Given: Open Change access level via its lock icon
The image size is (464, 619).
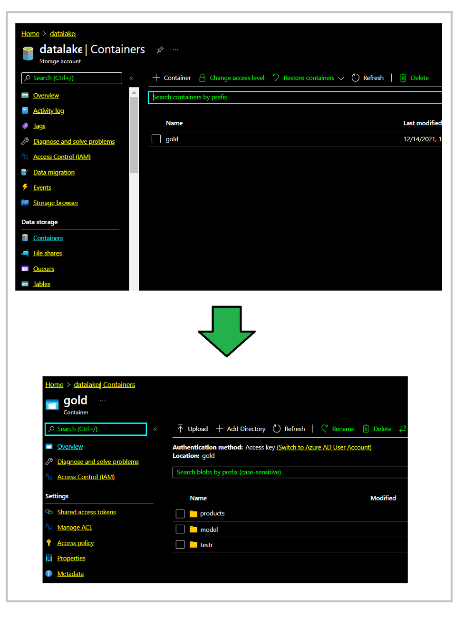Looking at the screenshot, I should coord(202,78).
